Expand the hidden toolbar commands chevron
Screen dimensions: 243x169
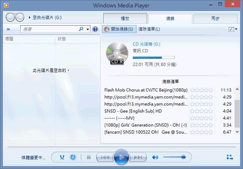[x=8, y=29]
